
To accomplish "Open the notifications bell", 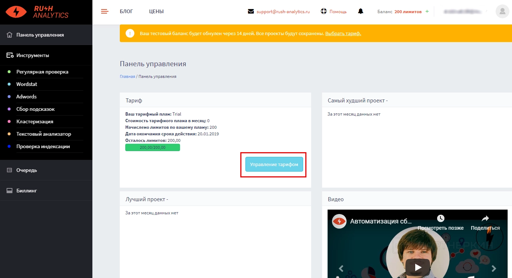I will tap(361, 11).
